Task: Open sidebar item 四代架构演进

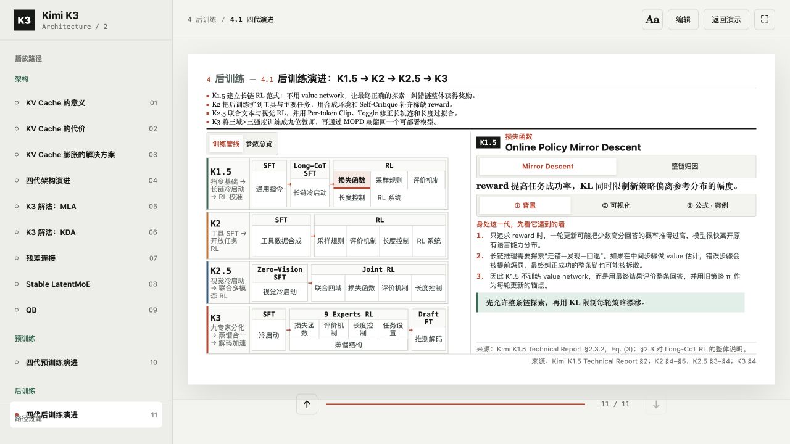Action: 86,181
